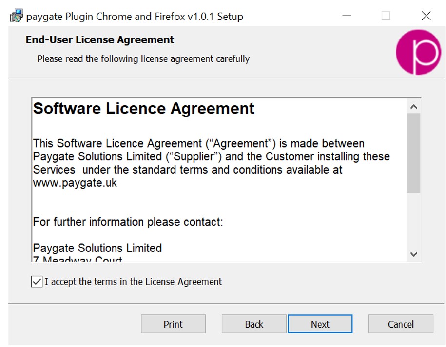This screenshot has width=446, height=347.
Task: Go back to the previous setup step
Action: tap(254, 324)
